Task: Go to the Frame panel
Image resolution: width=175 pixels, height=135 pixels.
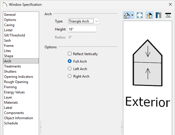Action: point(21,46)
